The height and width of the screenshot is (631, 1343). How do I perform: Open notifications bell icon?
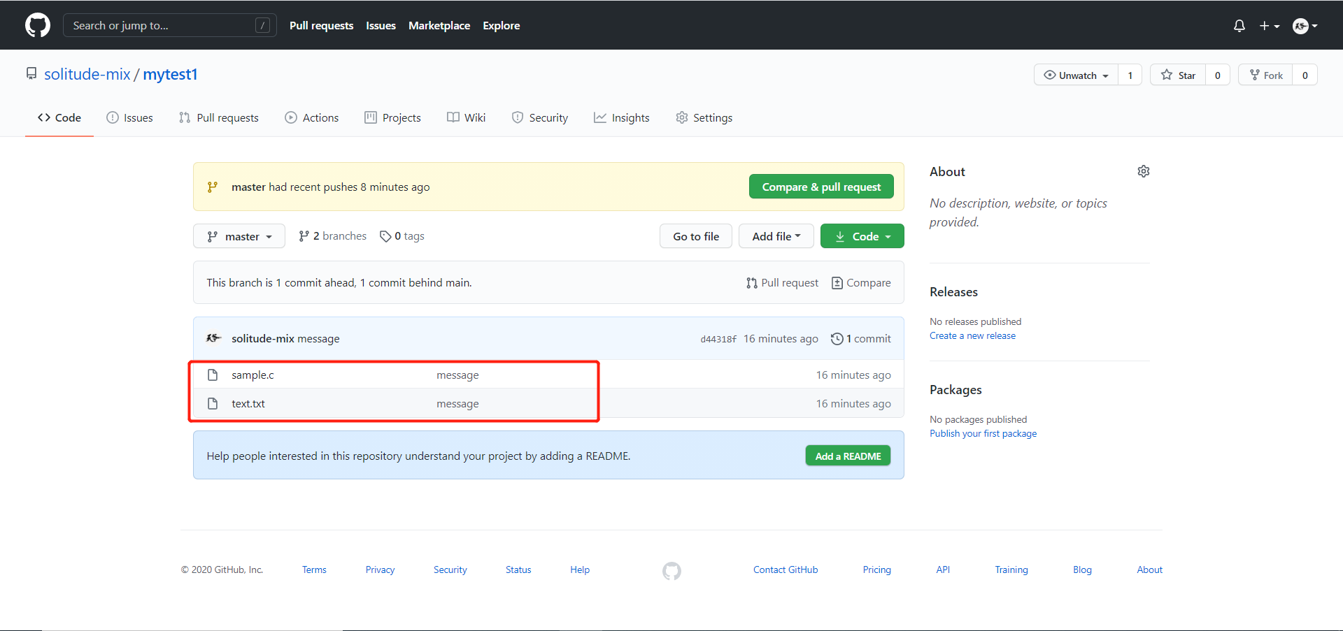(x=1239, y=26)
